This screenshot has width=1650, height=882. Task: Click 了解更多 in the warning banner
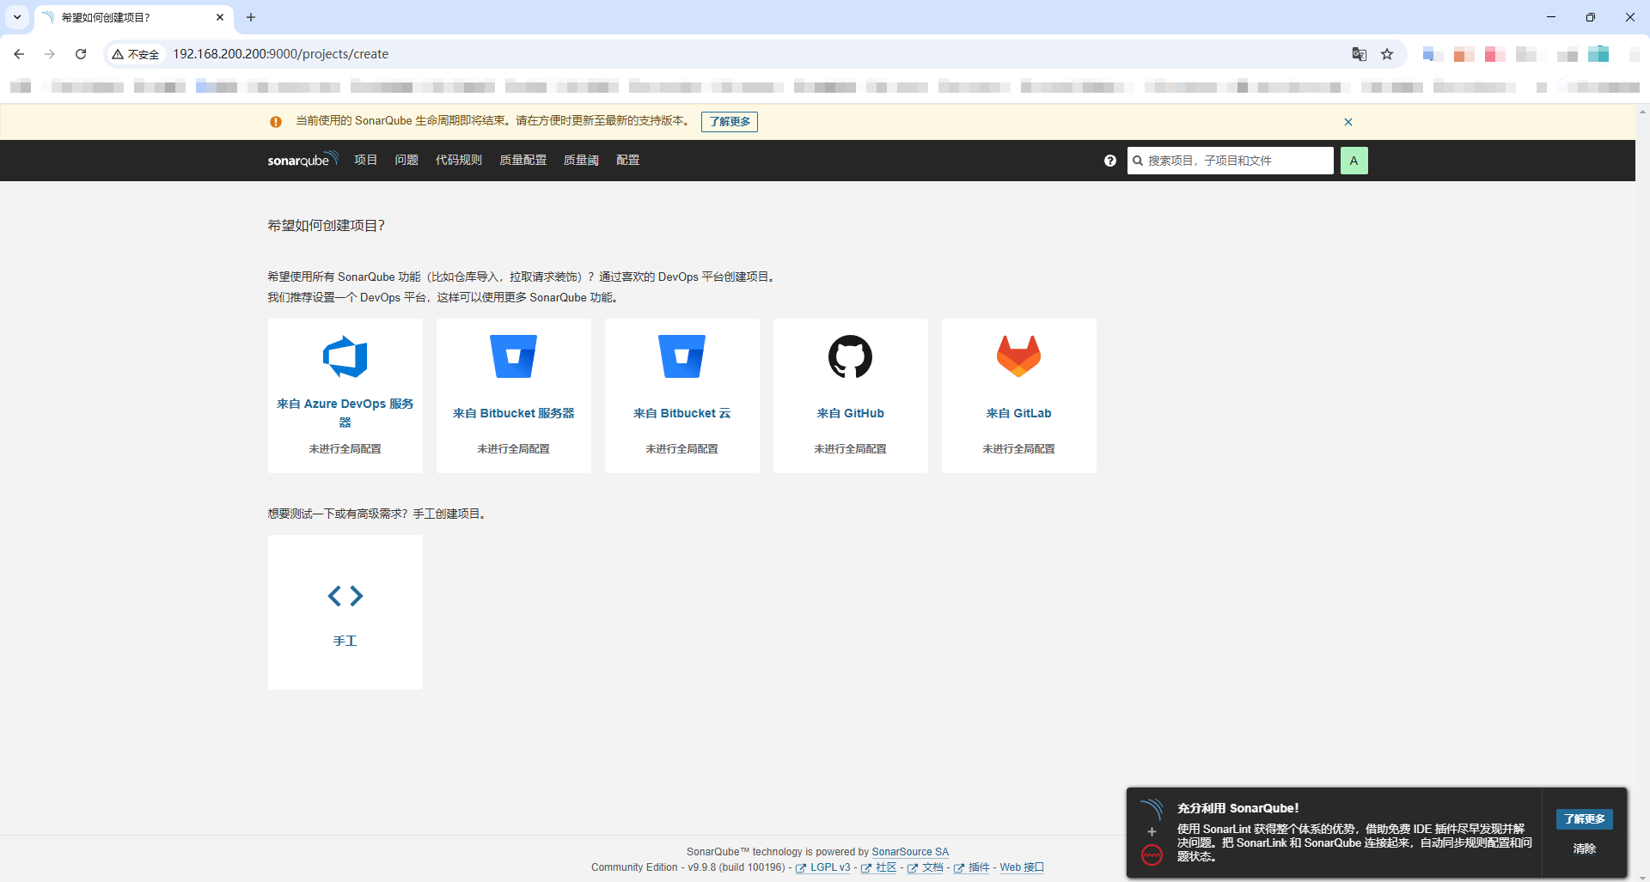[x=730, y=122]
